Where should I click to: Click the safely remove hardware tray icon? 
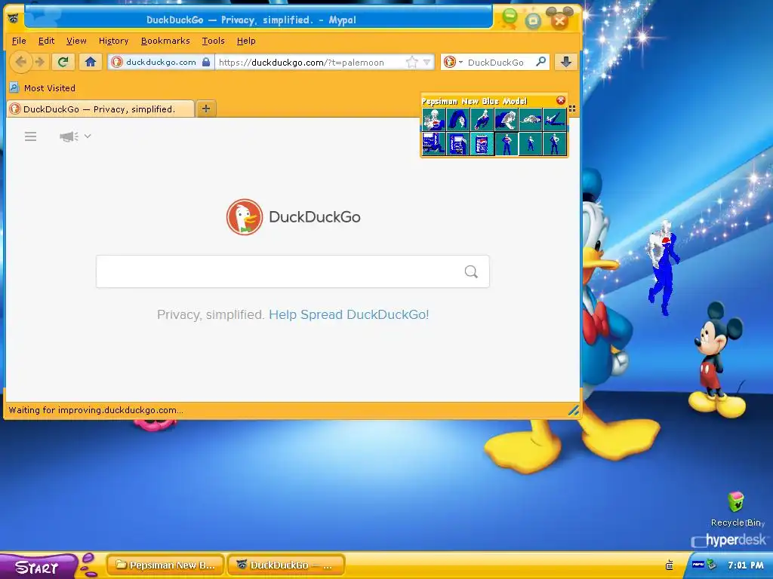[711, 565]
